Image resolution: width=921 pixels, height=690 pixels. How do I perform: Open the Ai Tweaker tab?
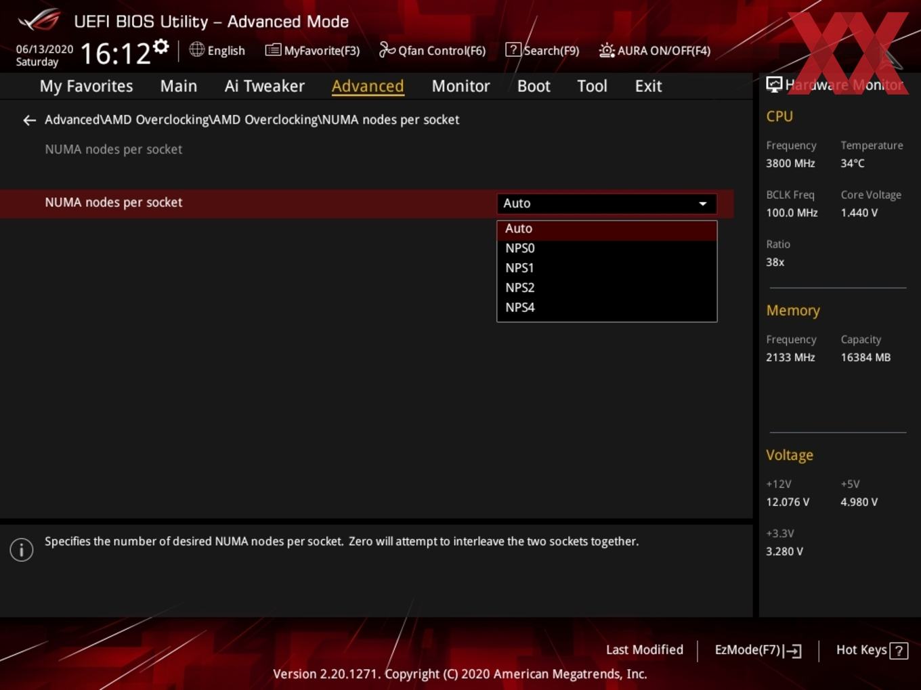click(x=264, y=87)
